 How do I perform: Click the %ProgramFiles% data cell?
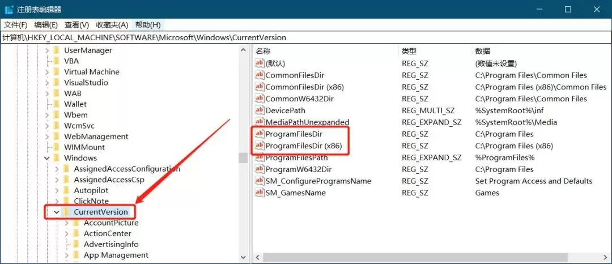(x=505, y=158)
